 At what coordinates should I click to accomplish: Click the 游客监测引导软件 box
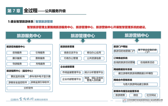click(x=40, y=82)
